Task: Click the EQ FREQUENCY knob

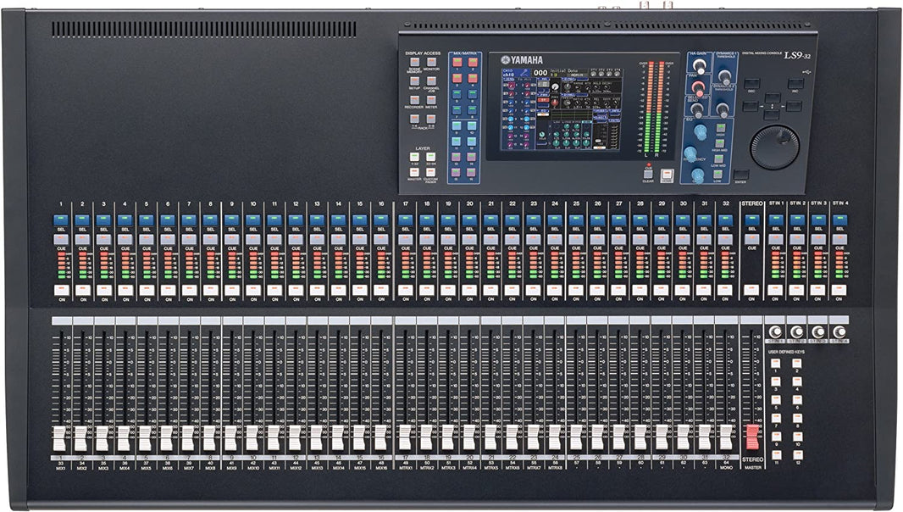Action: (x=690, y=153)
